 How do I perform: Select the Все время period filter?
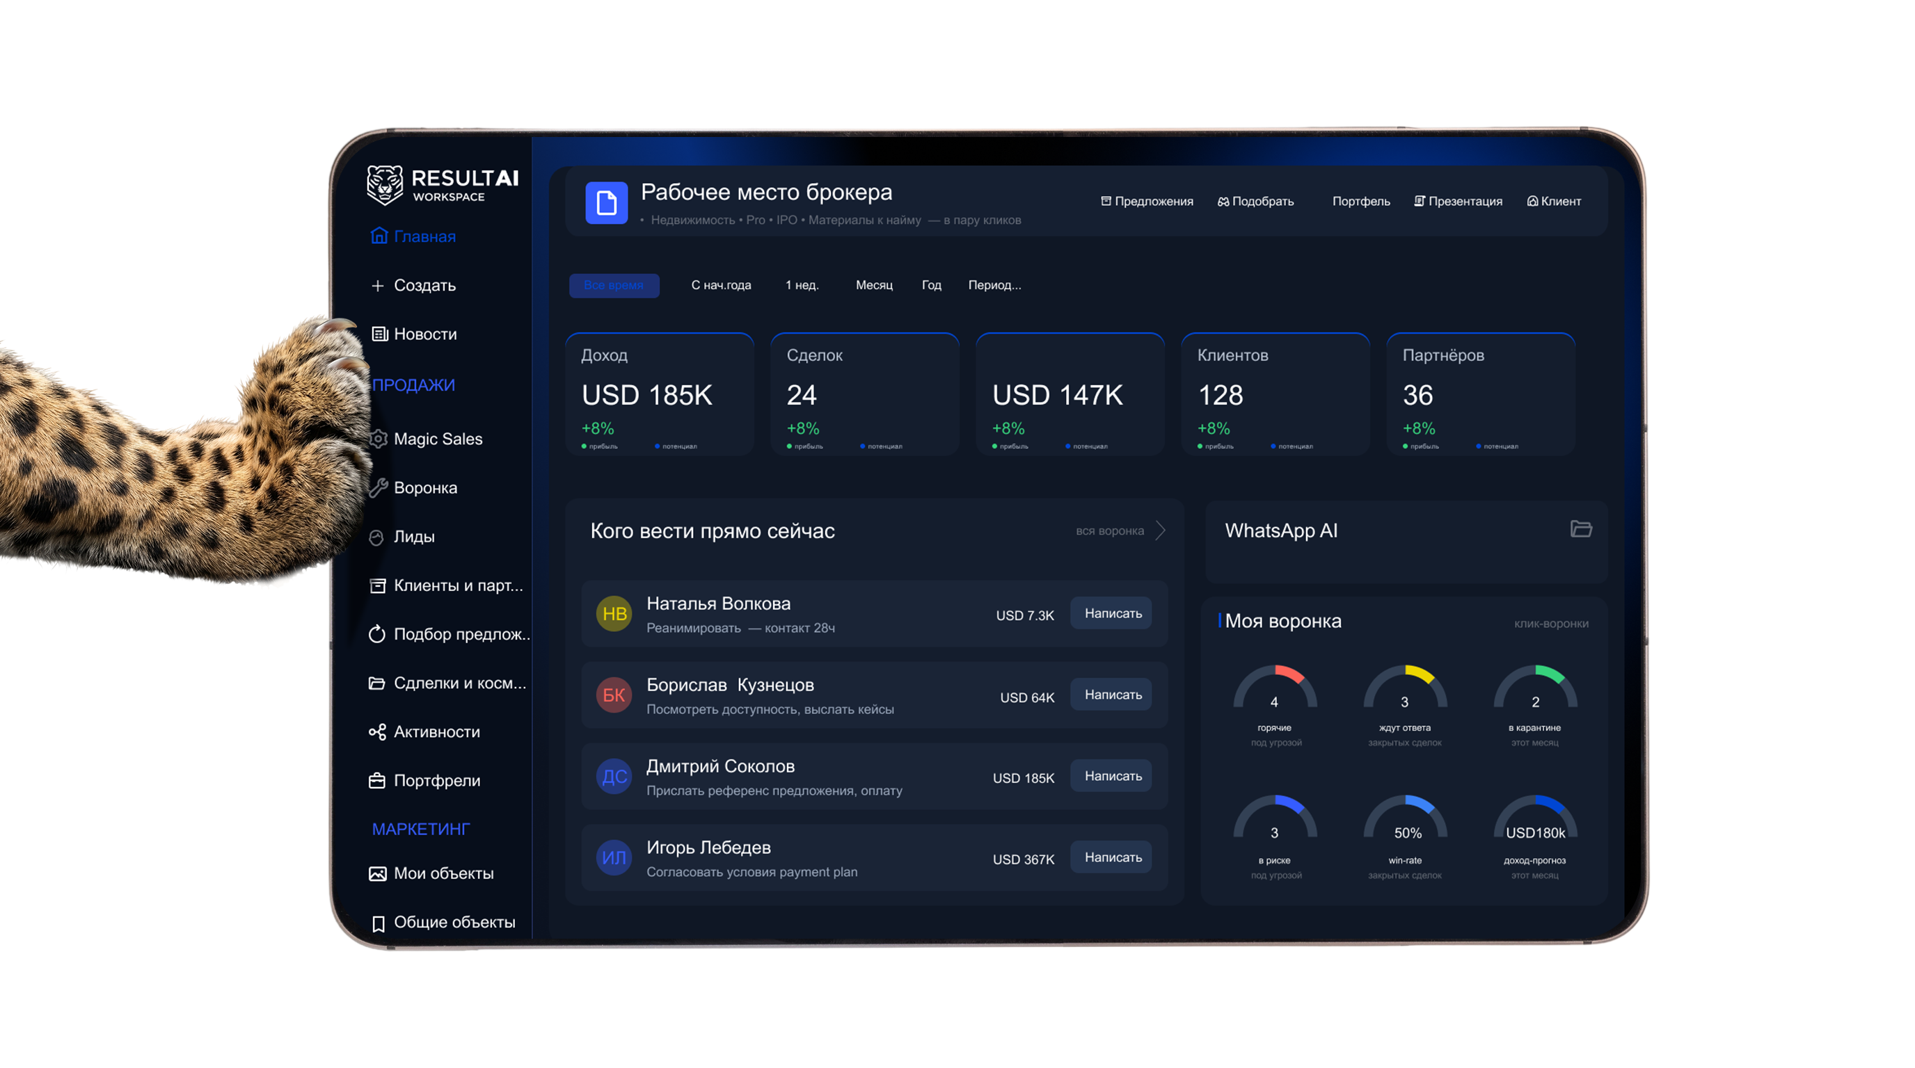614,285
